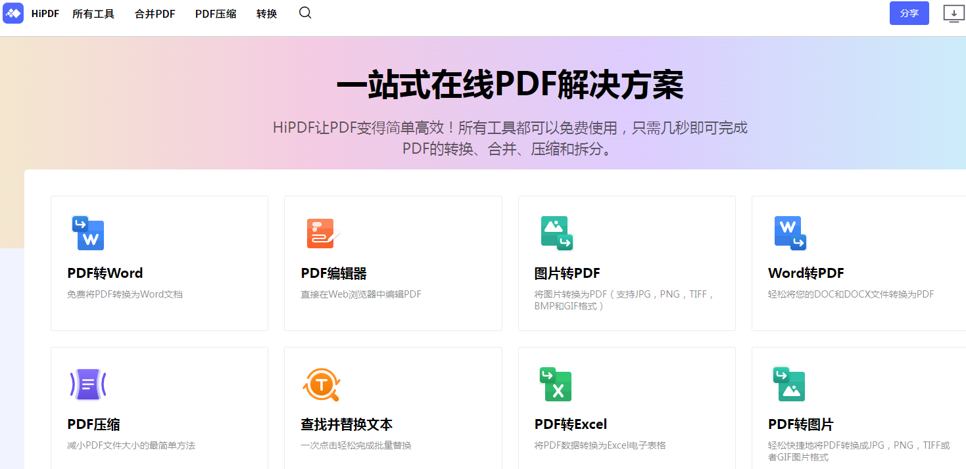Click the PDF转图片 tool icon

point(789,384)
